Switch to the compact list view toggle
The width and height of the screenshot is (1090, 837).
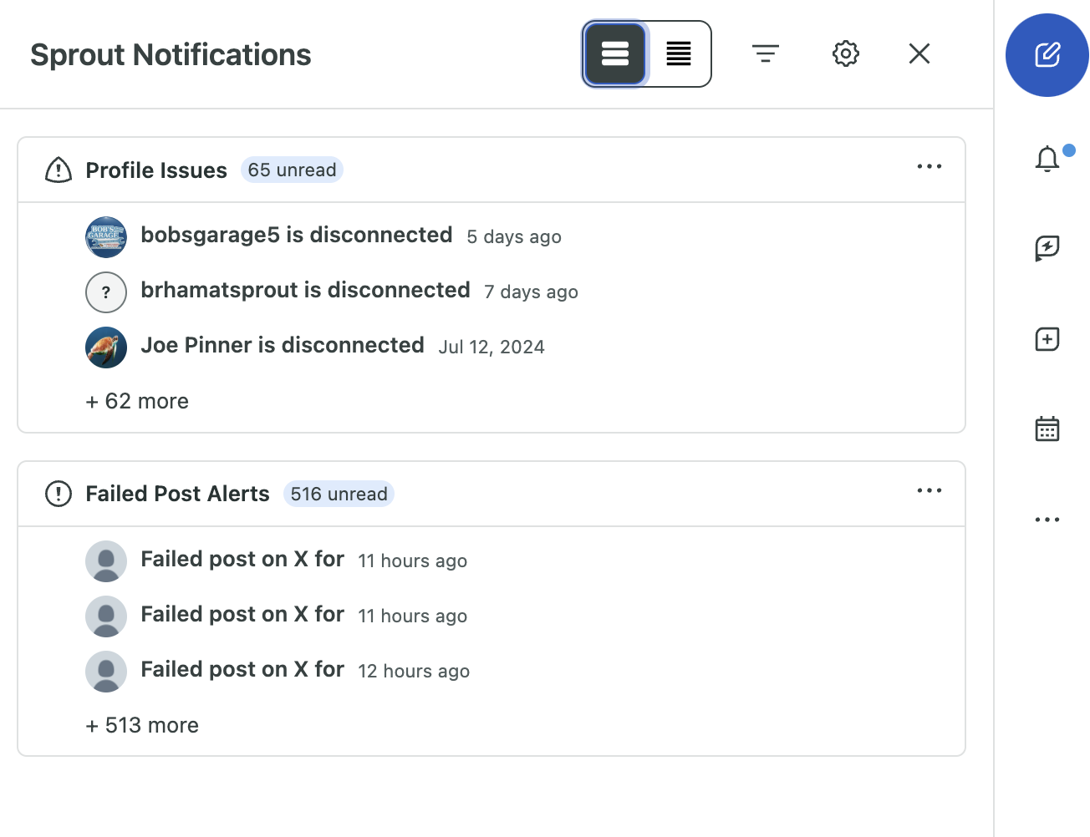(x=679, y=54)
